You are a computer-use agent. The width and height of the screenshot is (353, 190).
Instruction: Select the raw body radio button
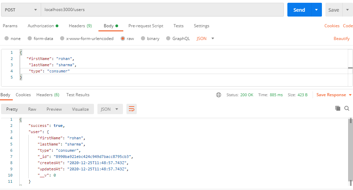[123, 39]
